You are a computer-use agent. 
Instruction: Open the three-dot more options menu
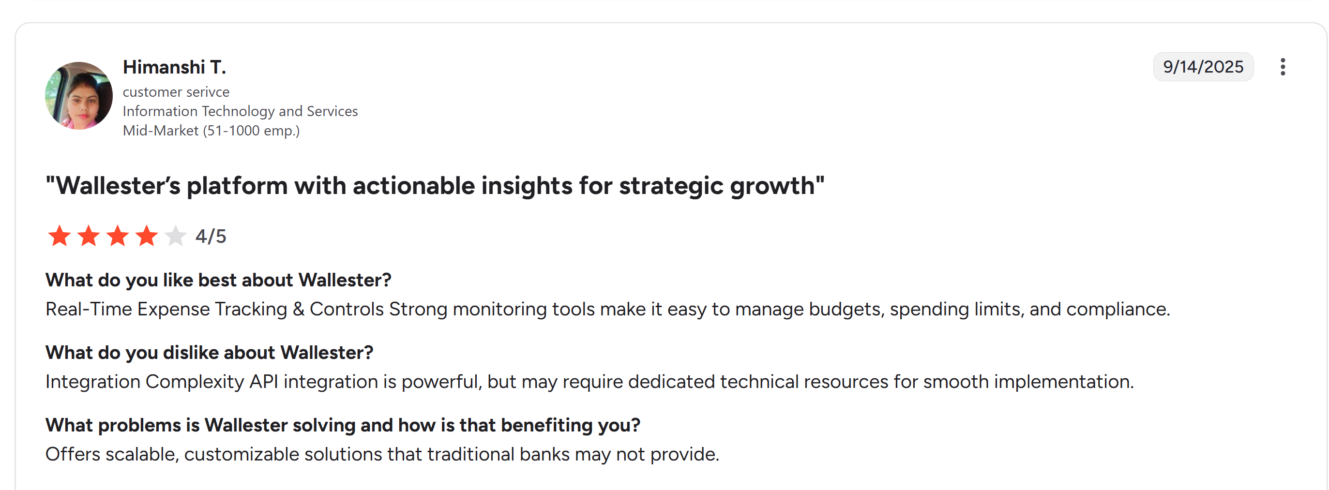(1283, 67)
